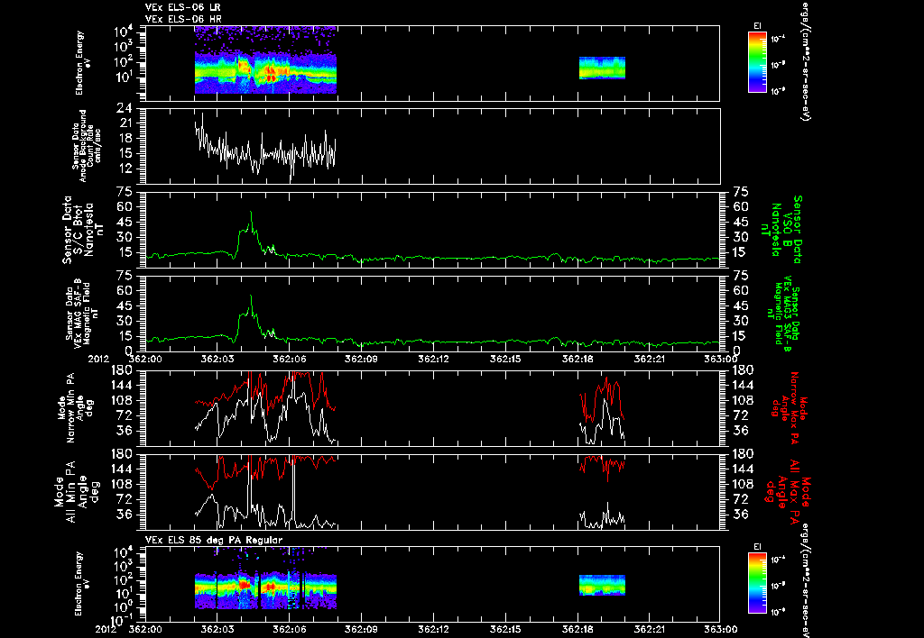Image resolution: width=924 pixels, height=638 pixels.
Task: Click the 'Anode Background Count Rate' axis label
Action: coord(87,146)
